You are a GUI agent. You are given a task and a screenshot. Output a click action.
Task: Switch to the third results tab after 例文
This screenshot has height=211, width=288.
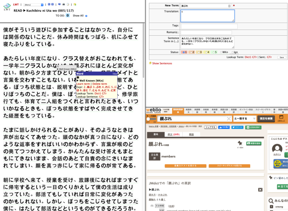pyautogui.click(x=191, y=134)
